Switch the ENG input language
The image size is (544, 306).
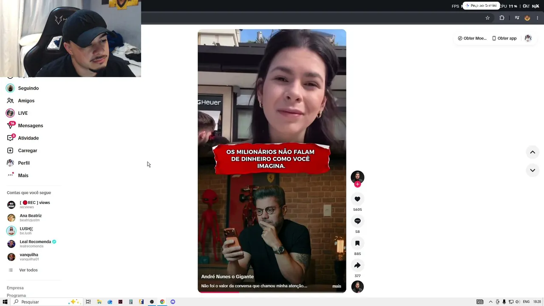[x=526, y=302]
